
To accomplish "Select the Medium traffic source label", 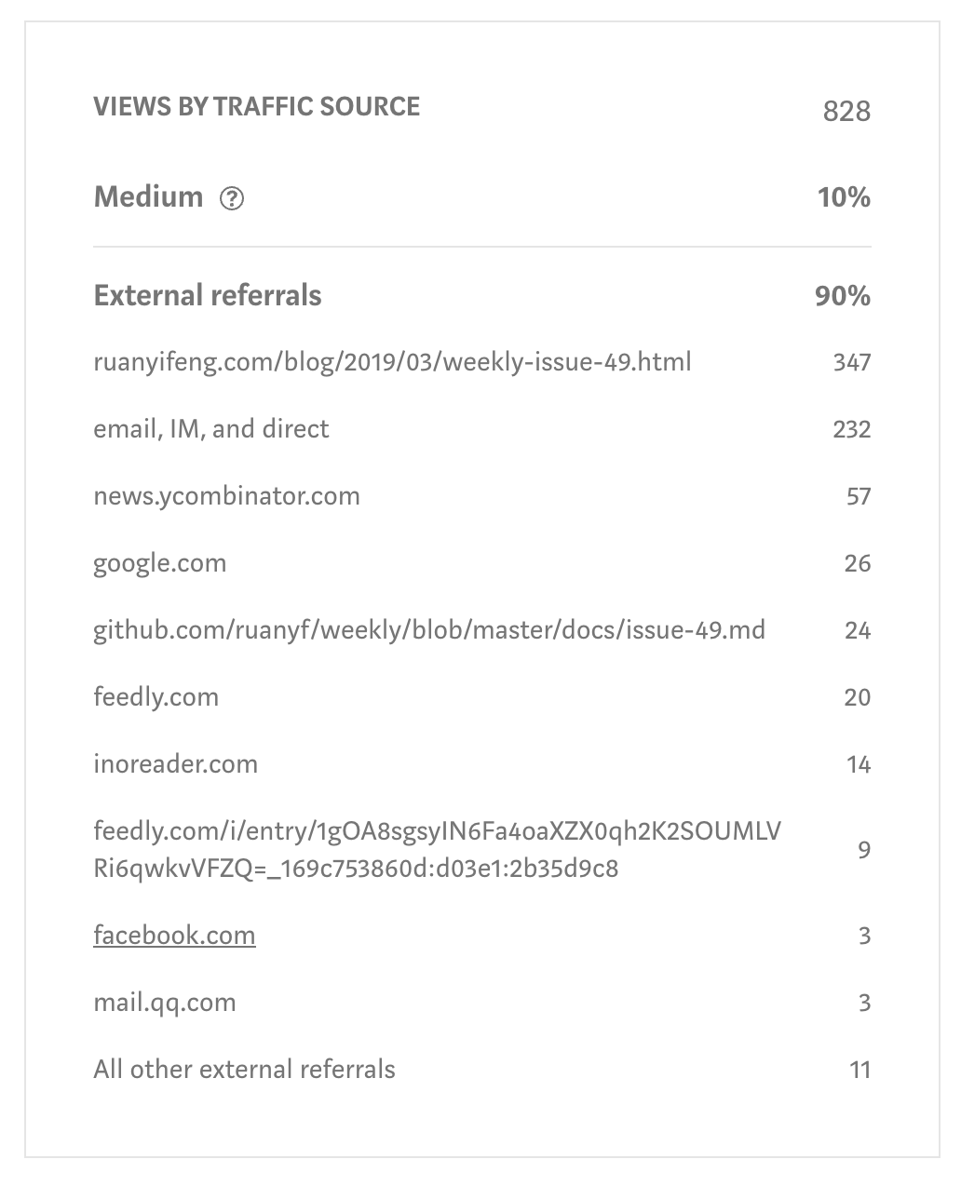I will (148, 197).
